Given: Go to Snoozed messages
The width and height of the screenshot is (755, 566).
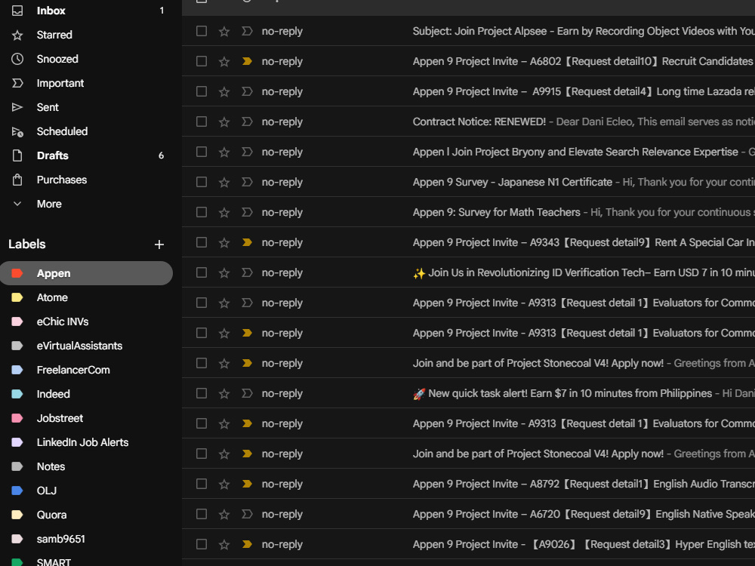Looking at the screenshot, I should [86, 59].
